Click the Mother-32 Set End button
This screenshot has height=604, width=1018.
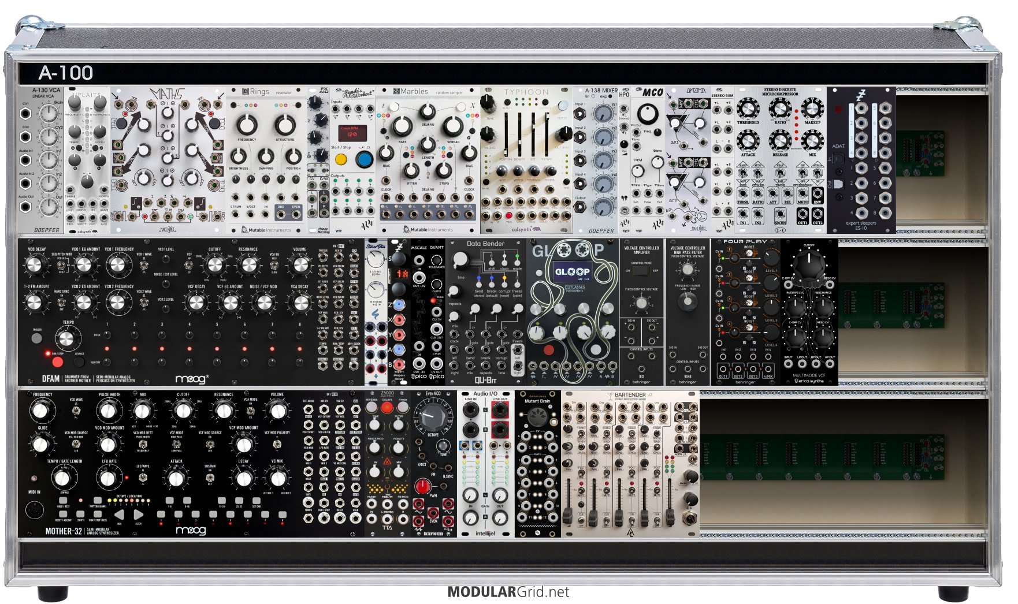pyautogui.click(x=256, y=501)
